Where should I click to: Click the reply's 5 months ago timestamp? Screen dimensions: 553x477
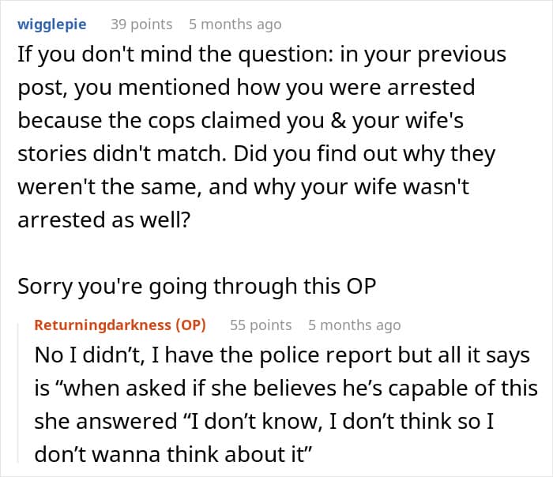point(354,325)
